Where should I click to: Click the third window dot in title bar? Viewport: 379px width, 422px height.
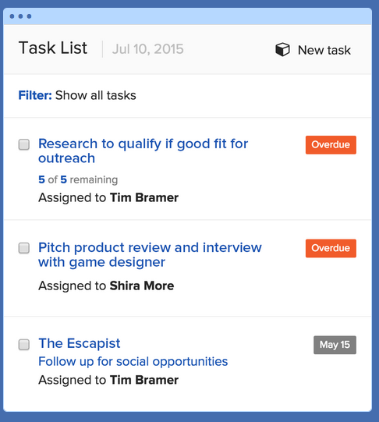[x=29, y=16]
